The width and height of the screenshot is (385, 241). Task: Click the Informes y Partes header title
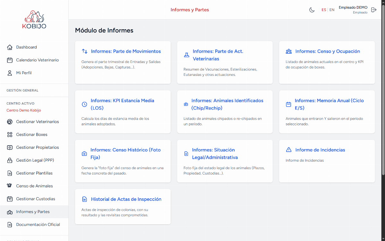pyautogui.click(x=190, y=10)
